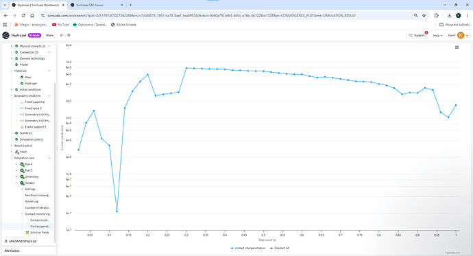Click the Mesh icon in tree
This screenshot has height=256, width=473.
tap(16, 152)
